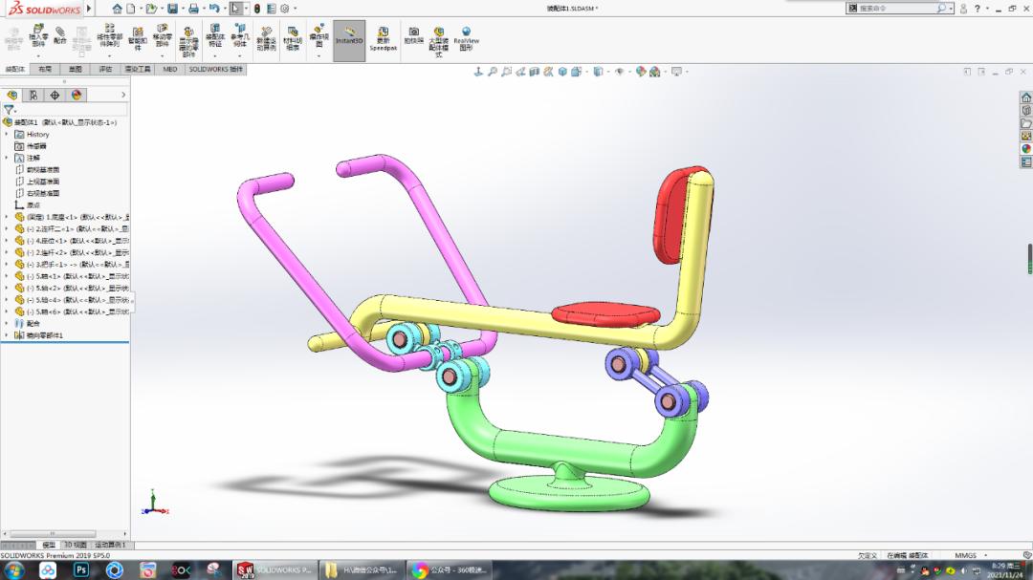The width and height of the screenshot is (1033, 580).
Task: Click zoom-to-fit in the heads-up toolbar
Action: pos(494,72)
